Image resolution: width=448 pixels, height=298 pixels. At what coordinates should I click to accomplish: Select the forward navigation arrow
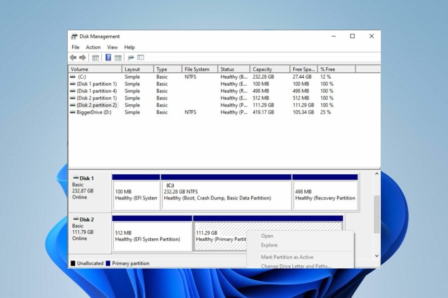81,57
